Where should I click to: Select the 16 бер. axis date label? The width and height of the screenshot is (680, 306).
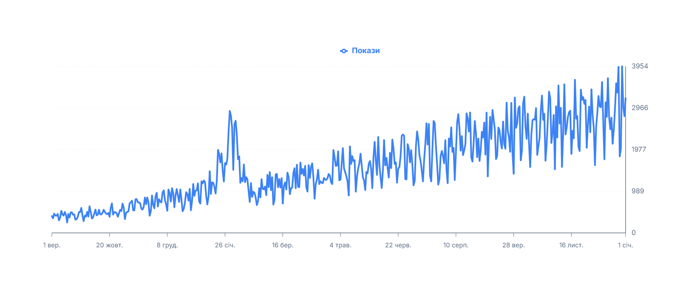(283, 245)
